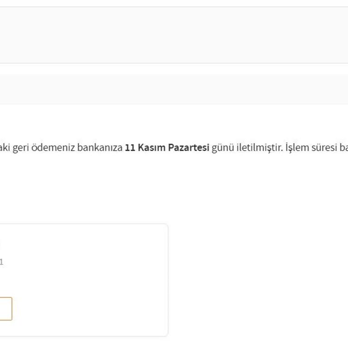This screenshot has height=348, width=348.
Task: Click the word "iletilmiştir" in the message
Action: [x=259, y=148]
